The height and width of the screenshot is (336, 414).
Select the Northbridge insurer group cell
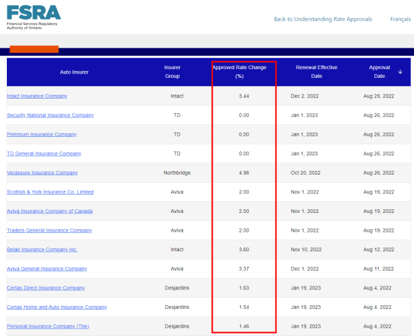[x=177, y=173]
